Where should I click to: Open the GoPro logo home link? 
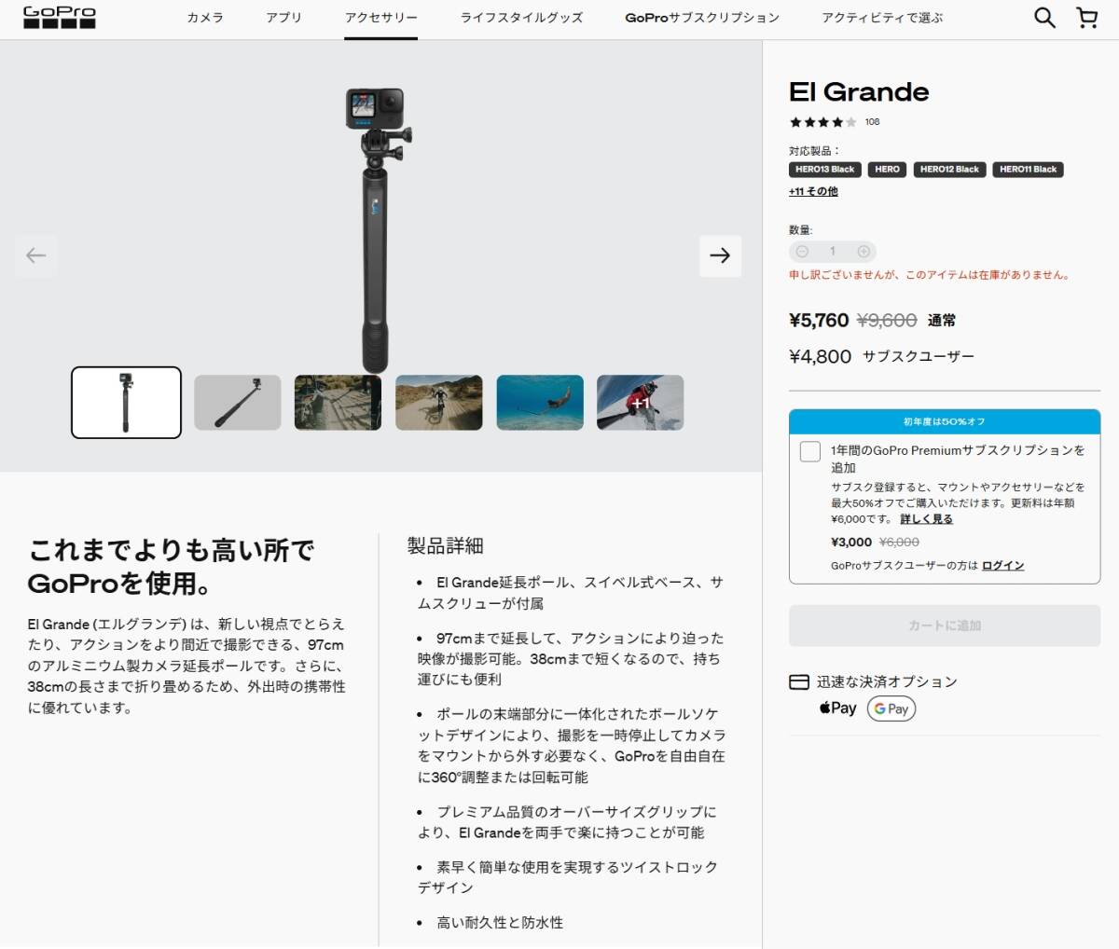click(x=60, y=17)
